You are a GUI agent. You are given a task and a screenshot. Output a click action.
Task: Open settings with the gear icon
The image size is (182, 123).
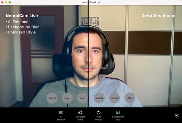(x=176, y=116)
